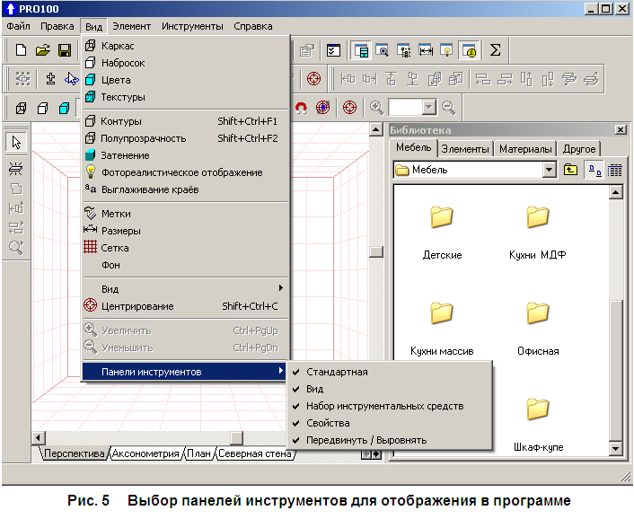Click the folder up icon in Library

(571, 170)
